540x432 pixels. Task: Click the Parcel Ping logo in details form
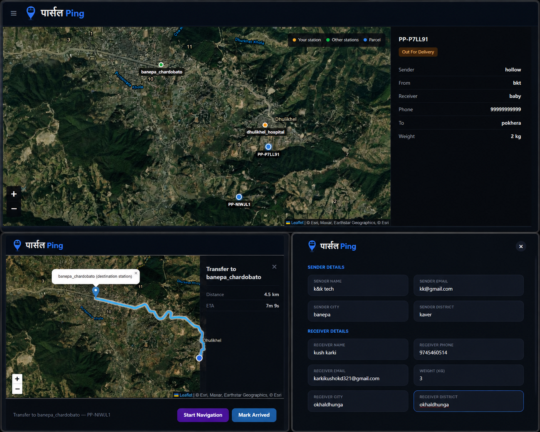coord(332,246)
